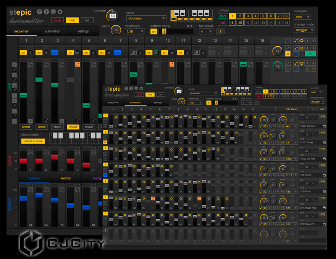Click the orange dice on pitch step 4
Viewport: 336px width, 259px height.
coord(78,64)
